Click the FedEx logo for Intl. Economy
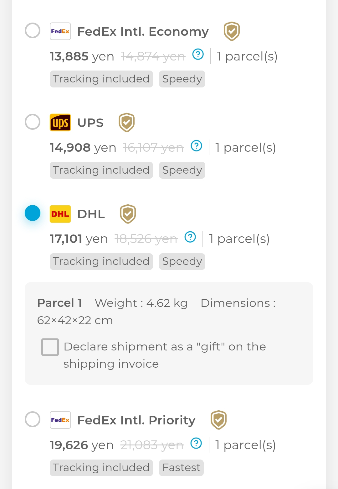Image resolution: width=338 pixels, height=489 pixels. point(60,31)
